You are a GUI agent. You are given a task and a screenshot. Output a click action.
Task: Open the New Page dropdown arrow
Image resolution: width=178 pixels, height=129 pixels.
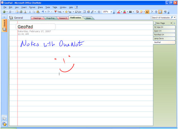(x=171, y=23)
